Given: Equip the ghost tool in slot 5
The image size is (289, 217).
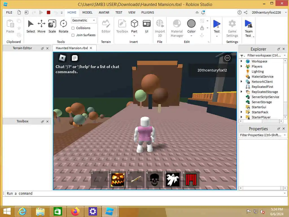Looking at the screenshot, I should pos(173,179).
